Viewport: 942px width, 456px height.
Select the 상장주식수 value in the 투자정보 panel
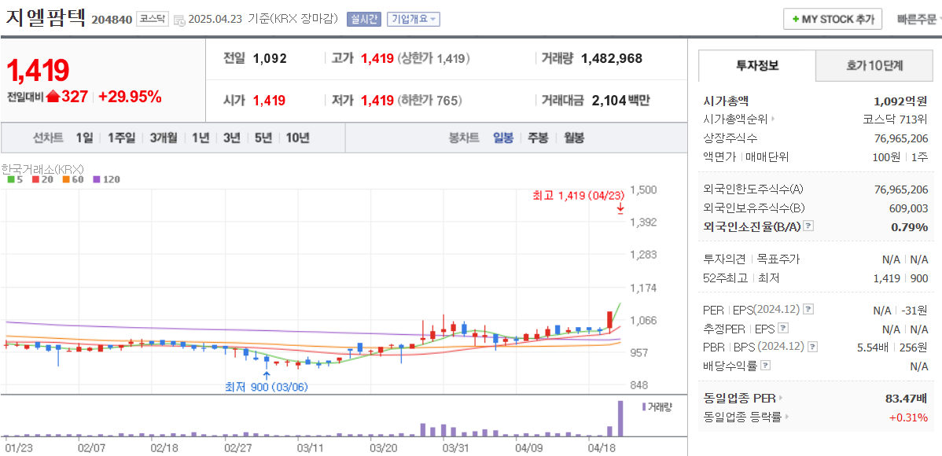(x=901, y=138)
